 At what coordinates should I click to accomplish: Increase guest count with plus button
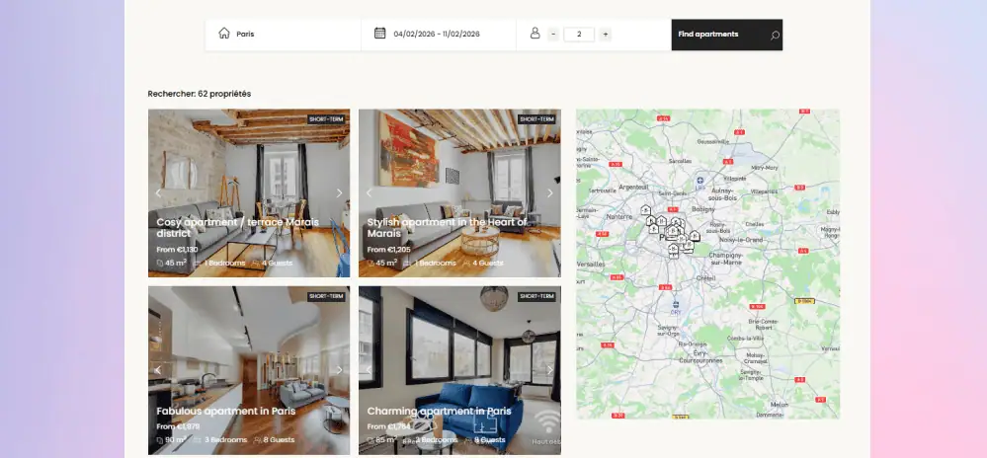point(606,35)
